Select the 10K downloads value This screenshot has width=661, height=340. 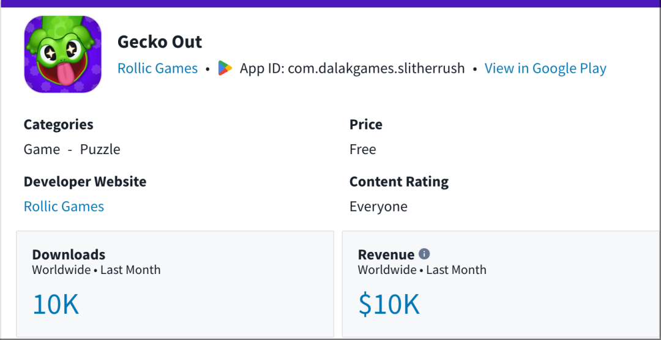(56, 305)
